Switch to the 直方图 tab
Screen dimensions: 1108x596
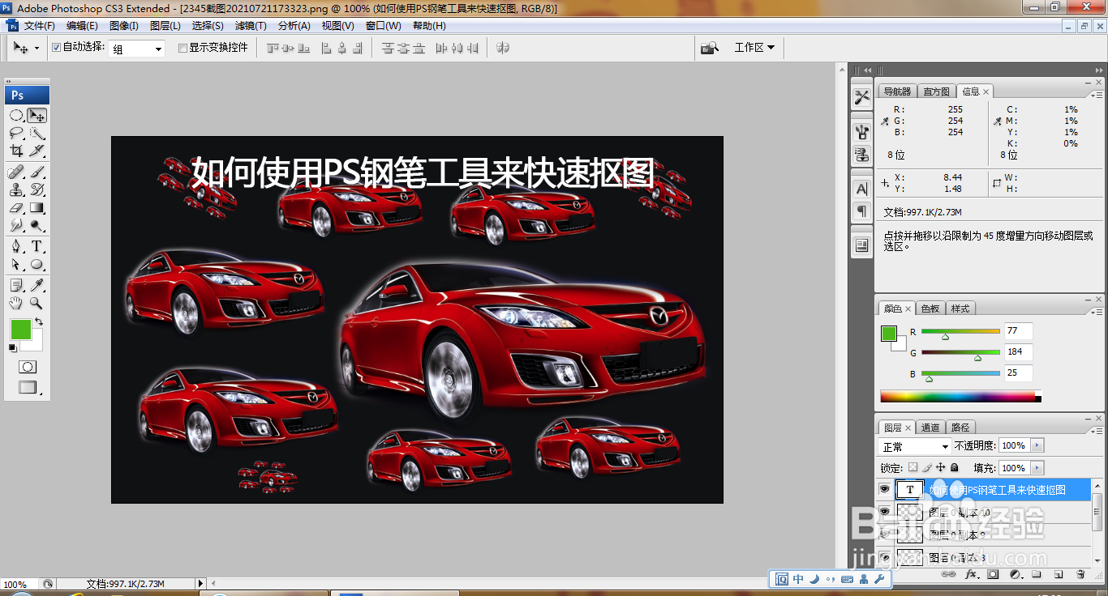point(937,92)
